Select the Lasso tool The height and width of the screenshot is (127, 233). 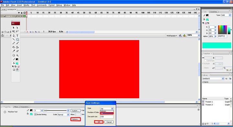click(x=17, y=31)
